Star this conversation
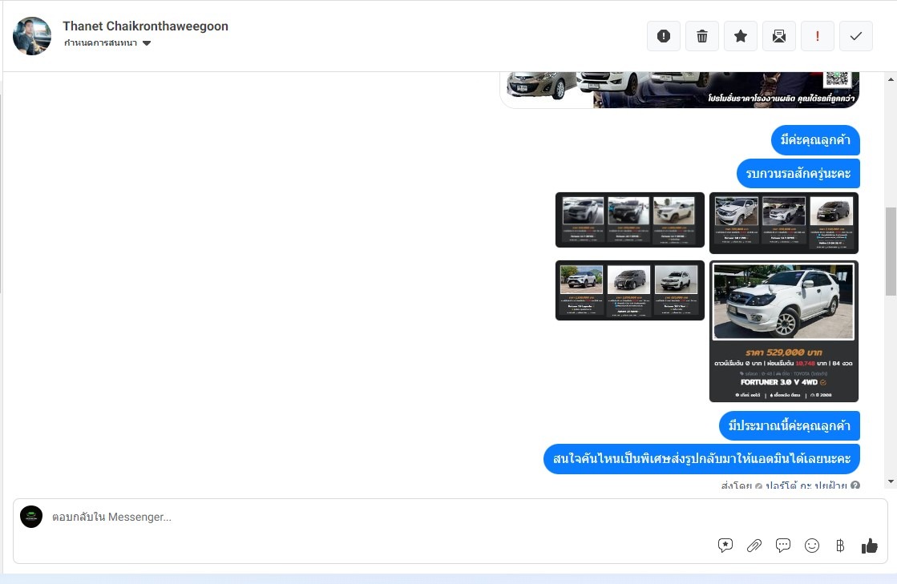The image size is (897, 584). tap(741, 36)
